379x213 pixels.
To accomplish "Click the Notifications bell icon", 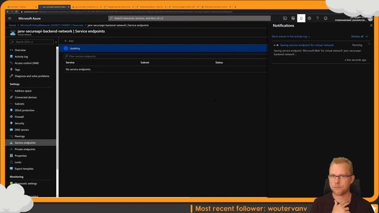I will (x=301, y=18).
